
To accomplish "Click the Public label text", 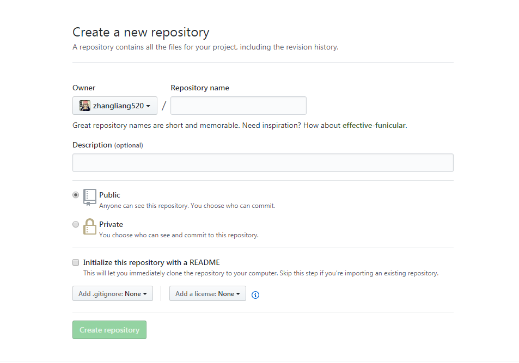I will tap(109, 195).
